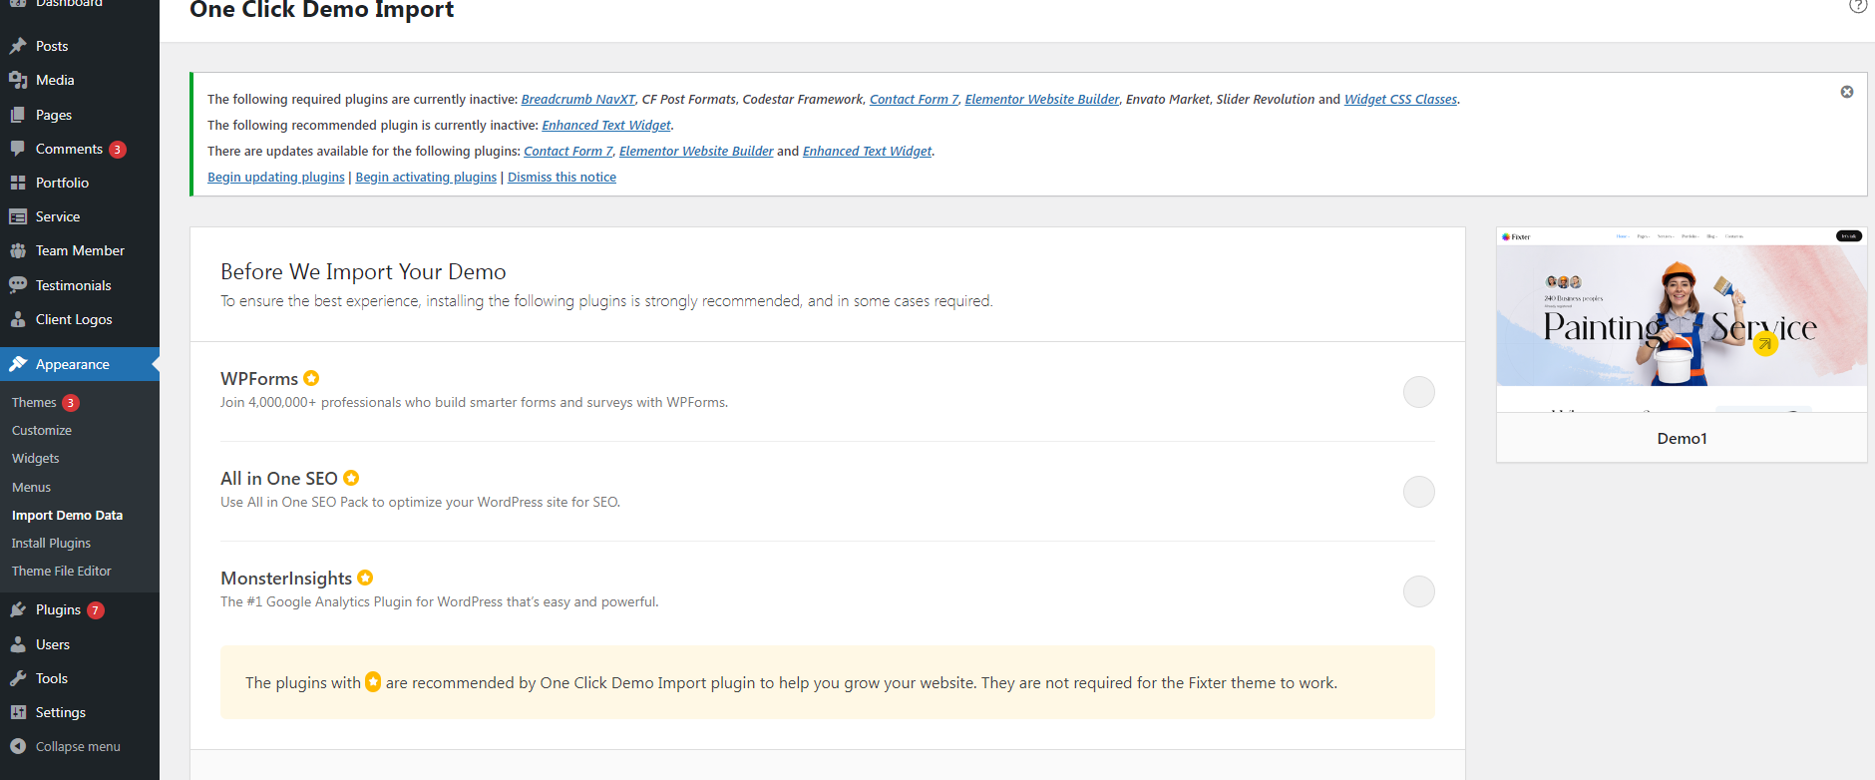Click the Before We Import Your Demo heading
The height and width of the screenshot is (780, 1875).
pyautogui.click(x=363, y=271)
